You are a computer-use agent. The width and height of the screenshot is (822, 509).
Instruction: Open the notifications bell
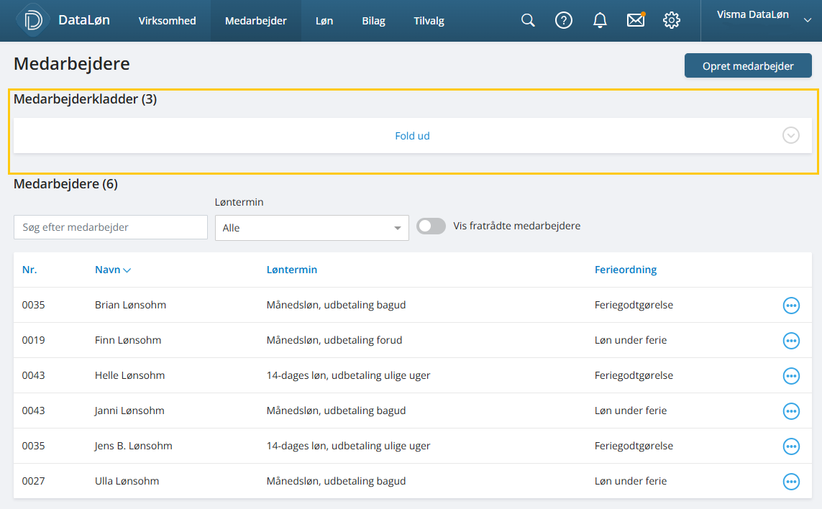600,20
